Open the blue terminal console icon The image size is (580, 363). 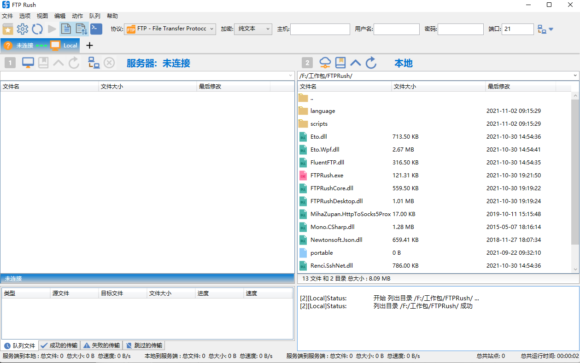pyautogui.click(x=96, y=29)
